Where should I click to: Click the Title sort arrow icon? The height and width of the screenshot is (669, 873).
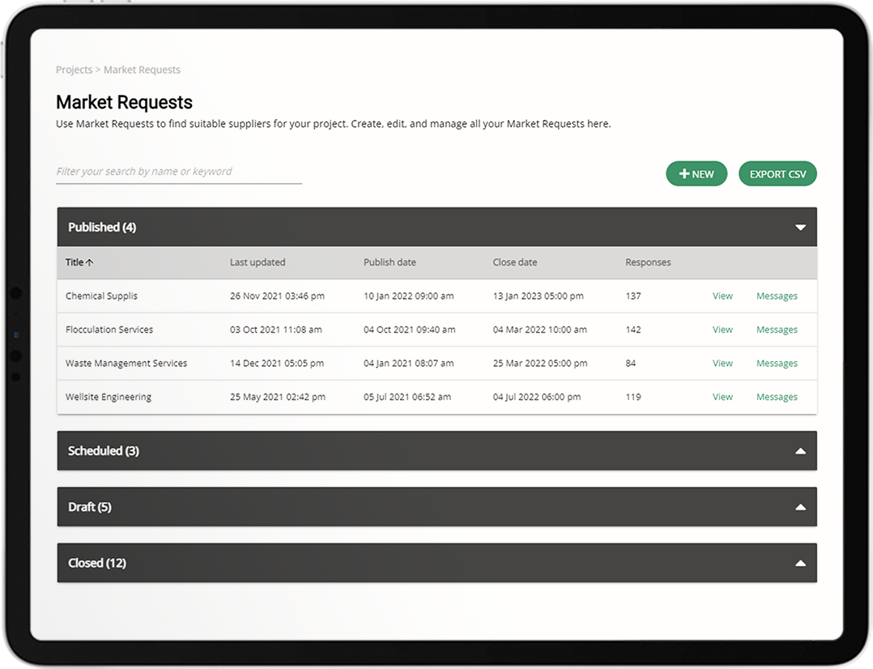tap(90, 262)
